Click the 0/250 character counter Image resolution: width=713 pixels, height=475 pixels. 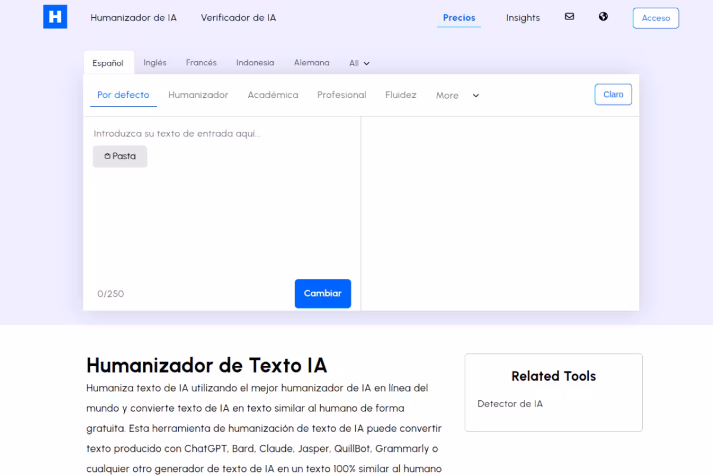click(111, 294)
